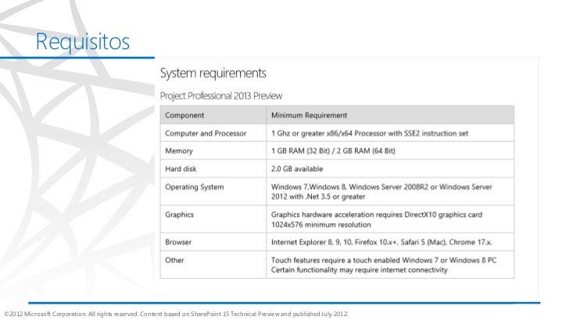Screen dimensions: 569x320
Task: Select the 'Browser' row label
Action: click(178, 242)
